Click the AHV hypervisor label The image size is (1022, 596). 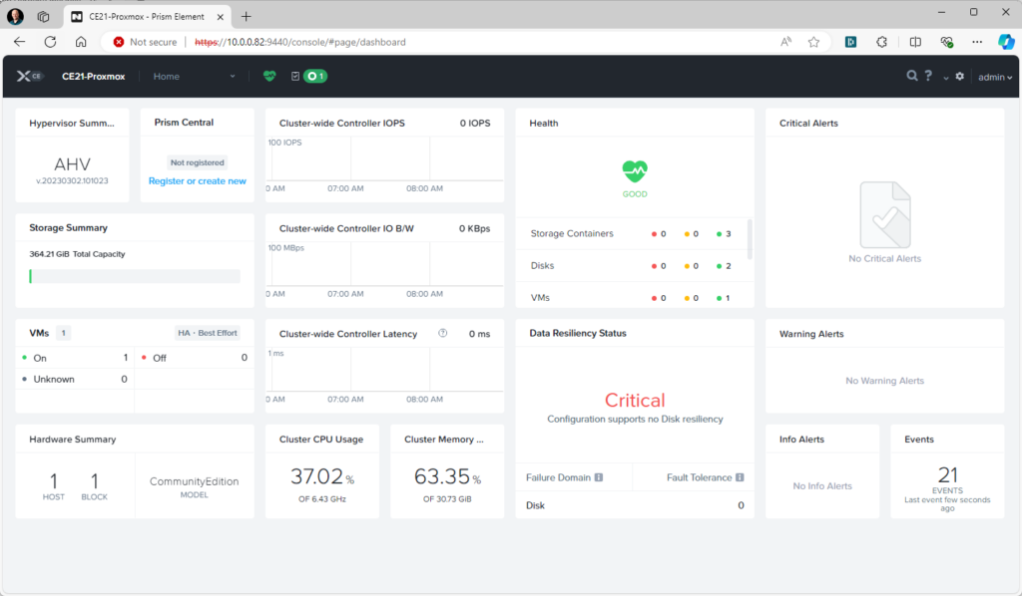pyautogui.click(x=72, y=164)
